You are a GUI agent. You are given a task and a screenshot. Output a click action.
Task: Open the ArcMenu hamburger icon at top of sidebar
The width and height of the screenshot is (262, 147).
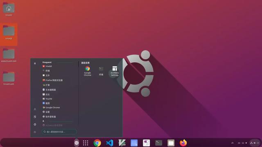(x=35, y=63)
